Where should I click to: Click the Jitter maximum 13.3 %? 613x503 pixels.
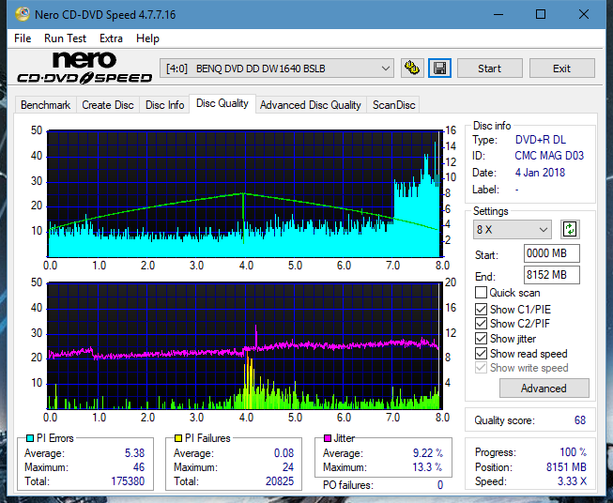428,467
